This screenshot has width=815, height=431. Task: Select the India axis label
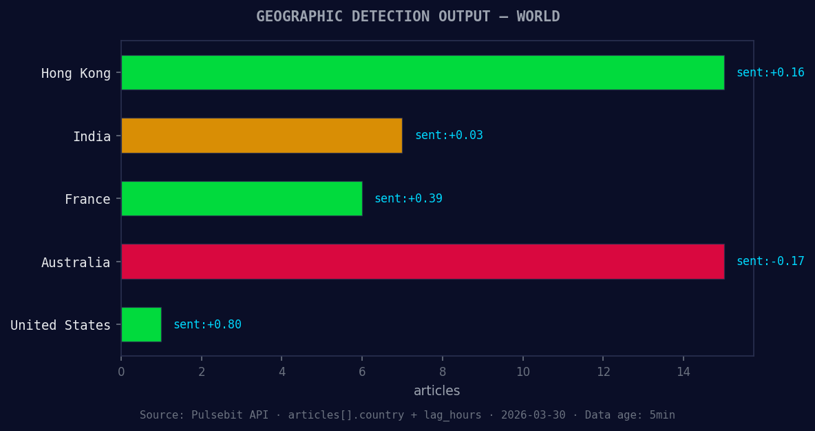[92, 136]
